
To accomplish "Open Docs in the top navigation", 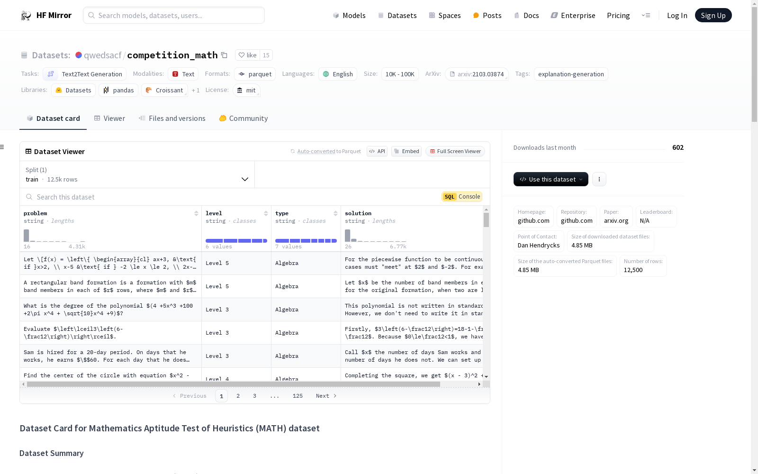I will click(x=526, y=16).
